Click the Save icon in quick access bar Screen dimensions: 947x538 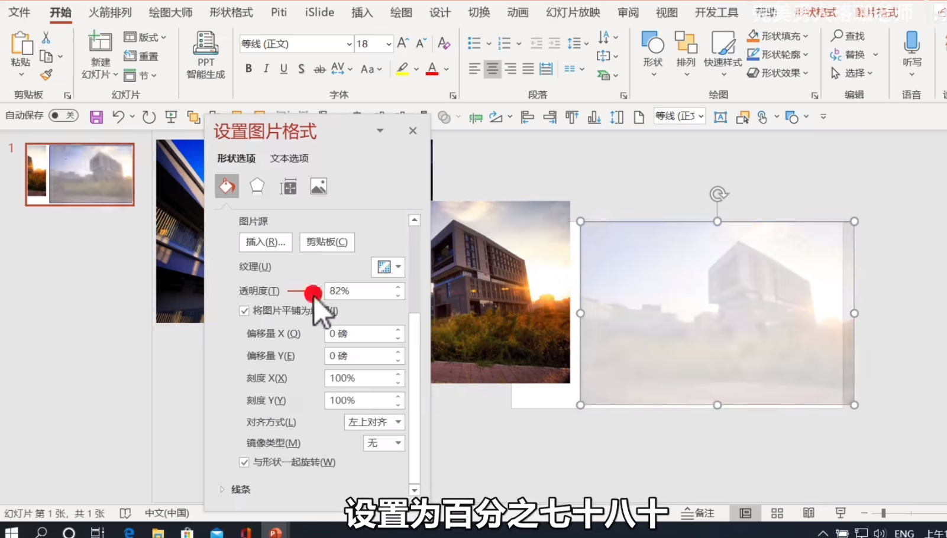point(96,117)
